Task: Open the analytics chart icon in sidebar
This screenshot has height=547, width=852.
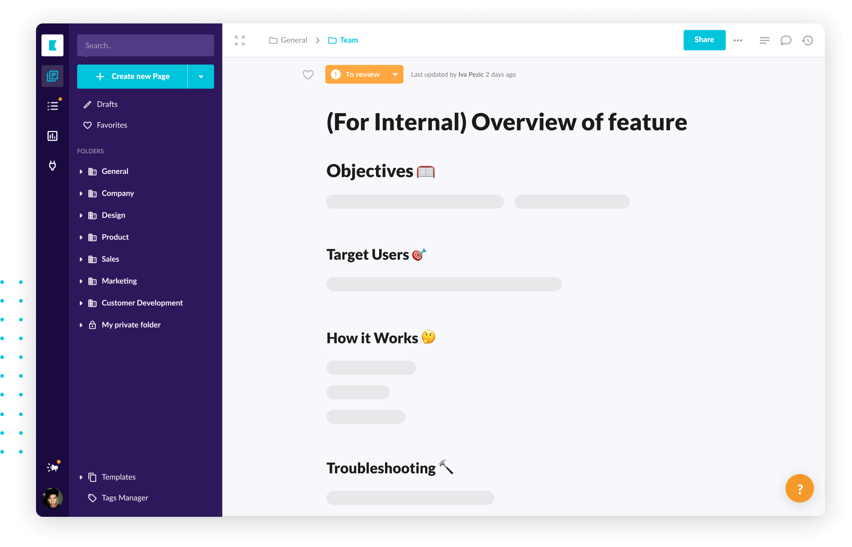Action: [53, 136]
